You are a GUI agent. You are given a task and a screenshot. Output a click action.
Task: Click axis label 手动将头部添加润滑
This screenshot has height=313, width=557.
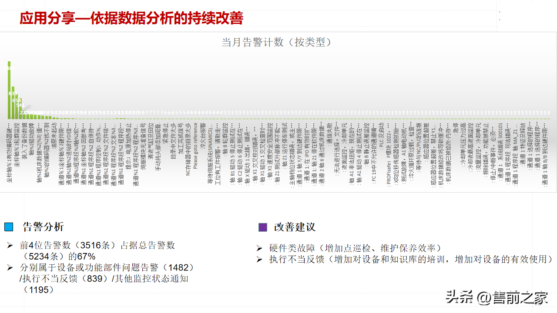(x=158, y=147)
